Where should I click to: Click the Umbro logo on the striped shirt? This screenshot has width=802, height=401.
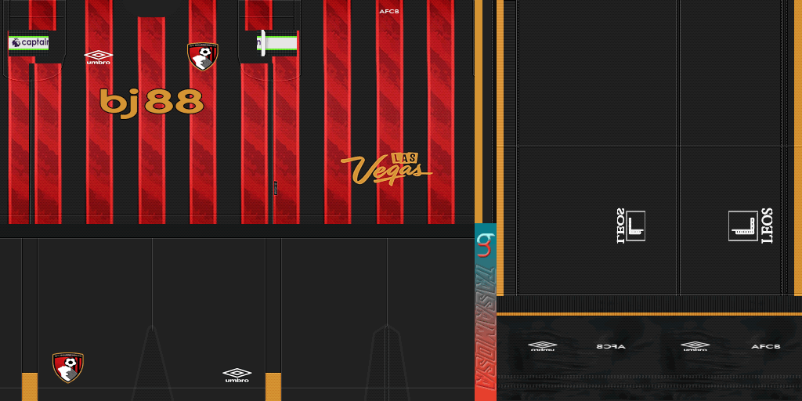point(98,57)
